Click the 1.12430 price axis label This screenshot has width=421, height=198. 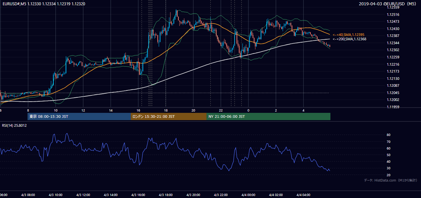click(x=393, y=29)
